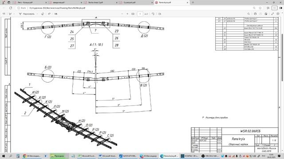Image resolution: width=284 pixels, height=159 pixels.
Task: Click the WorldSkills Russia CAD 2019 text
Action: pos(266,150)
